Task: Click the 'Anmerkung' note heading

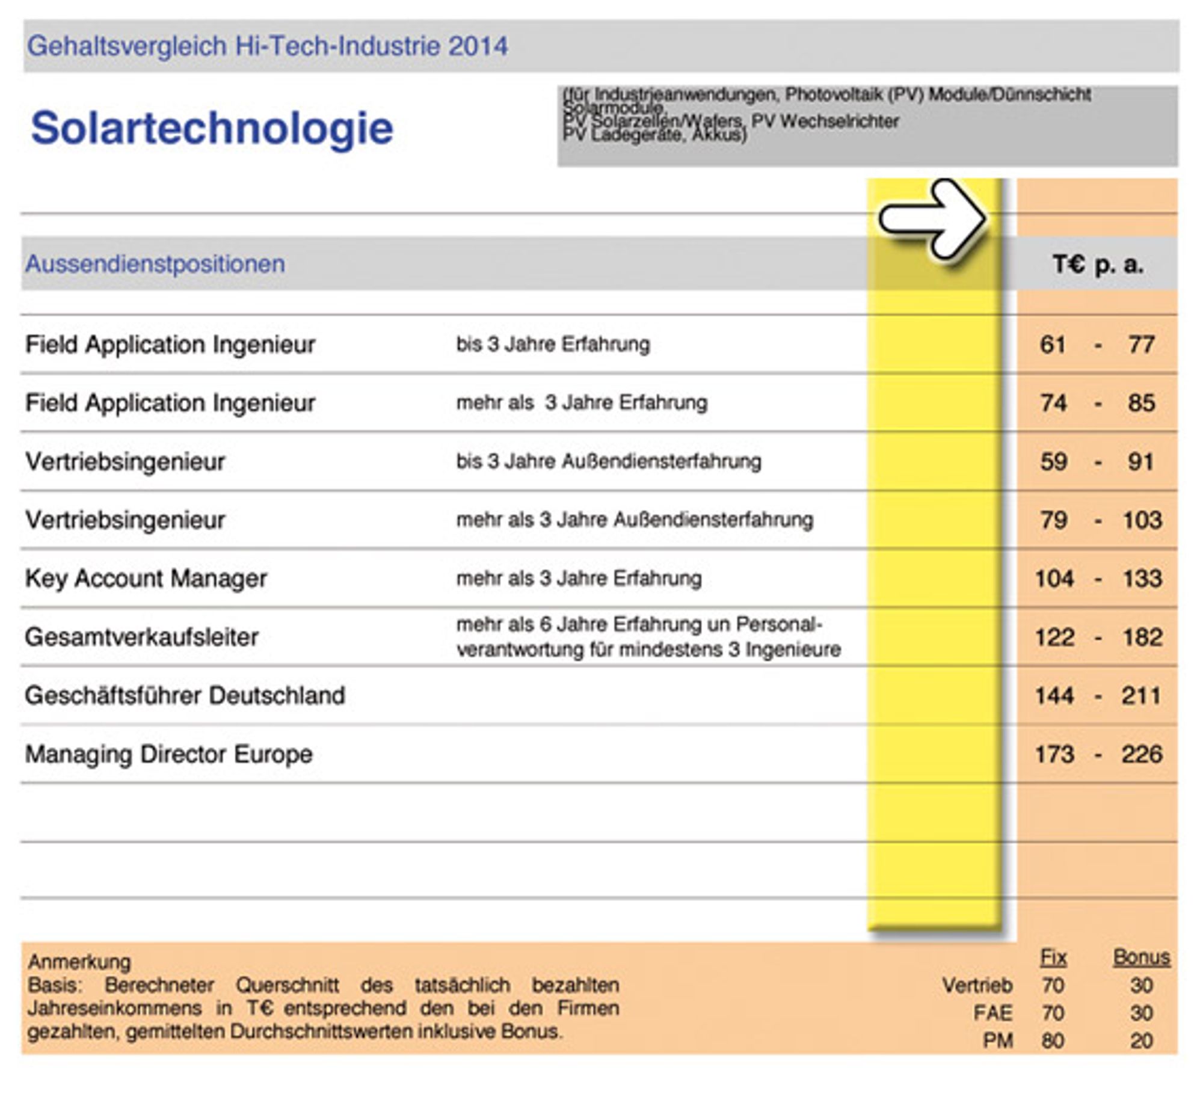Action: tap(79, 961)
